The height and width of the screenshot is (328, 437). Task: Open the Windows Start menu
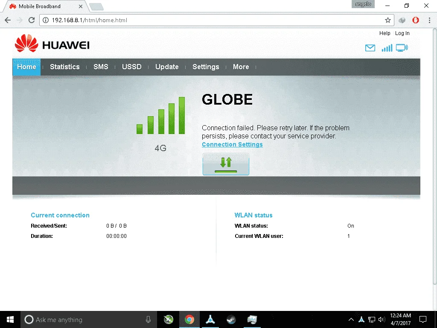click(x=10, y=319)
